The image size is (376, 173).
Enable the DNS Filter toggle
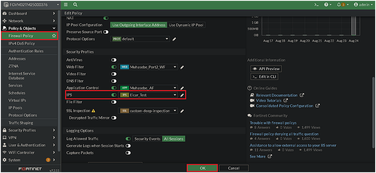[x=114, y=81]
